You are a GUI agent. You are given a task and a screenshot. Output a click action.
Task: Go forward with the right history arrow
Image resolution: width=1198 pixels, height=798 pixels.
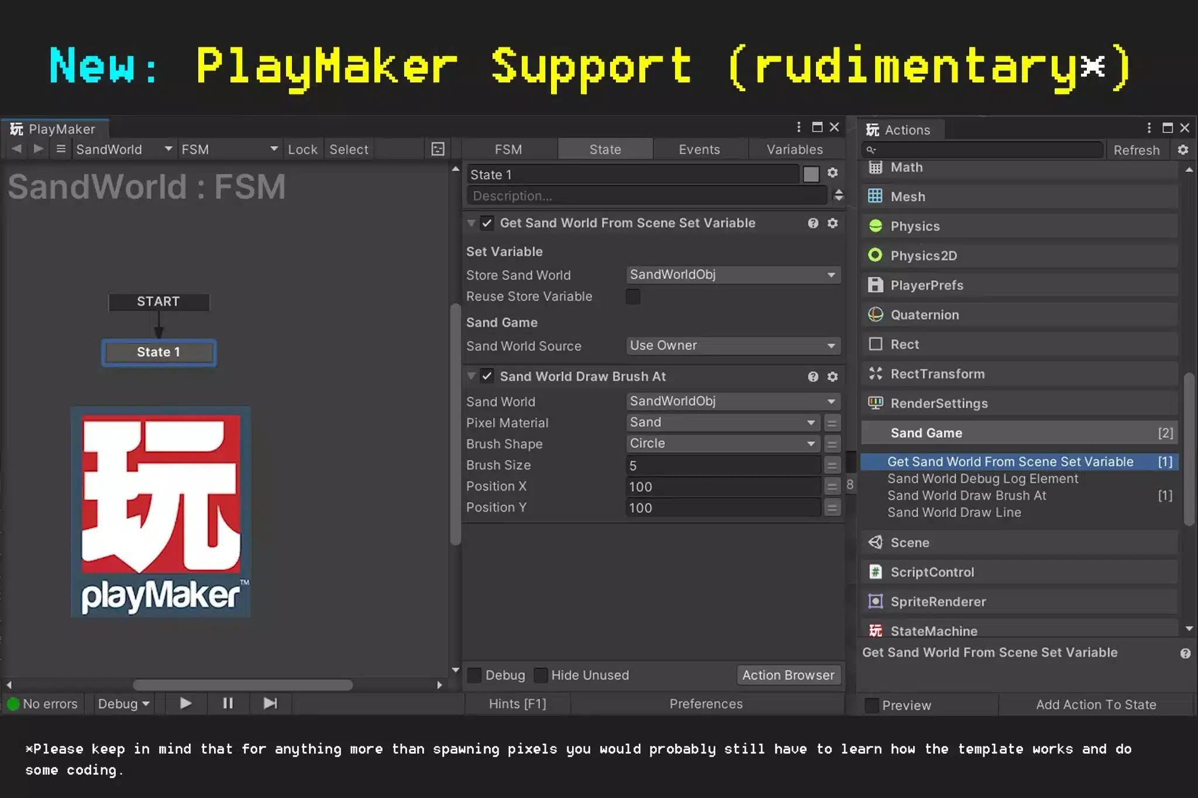[x=38, y=149]
